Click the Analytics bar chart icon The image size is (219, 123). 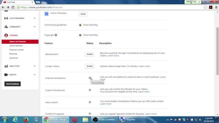(6, 66)
